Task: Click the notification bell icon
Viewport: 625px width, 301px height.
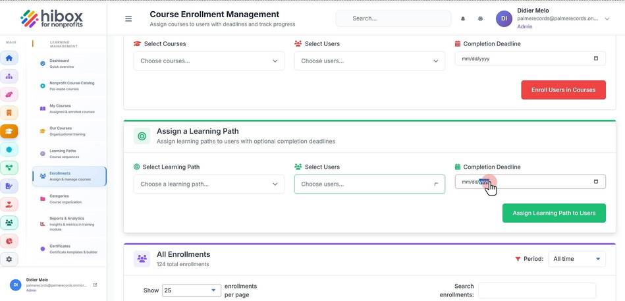Action: point(463,18)
